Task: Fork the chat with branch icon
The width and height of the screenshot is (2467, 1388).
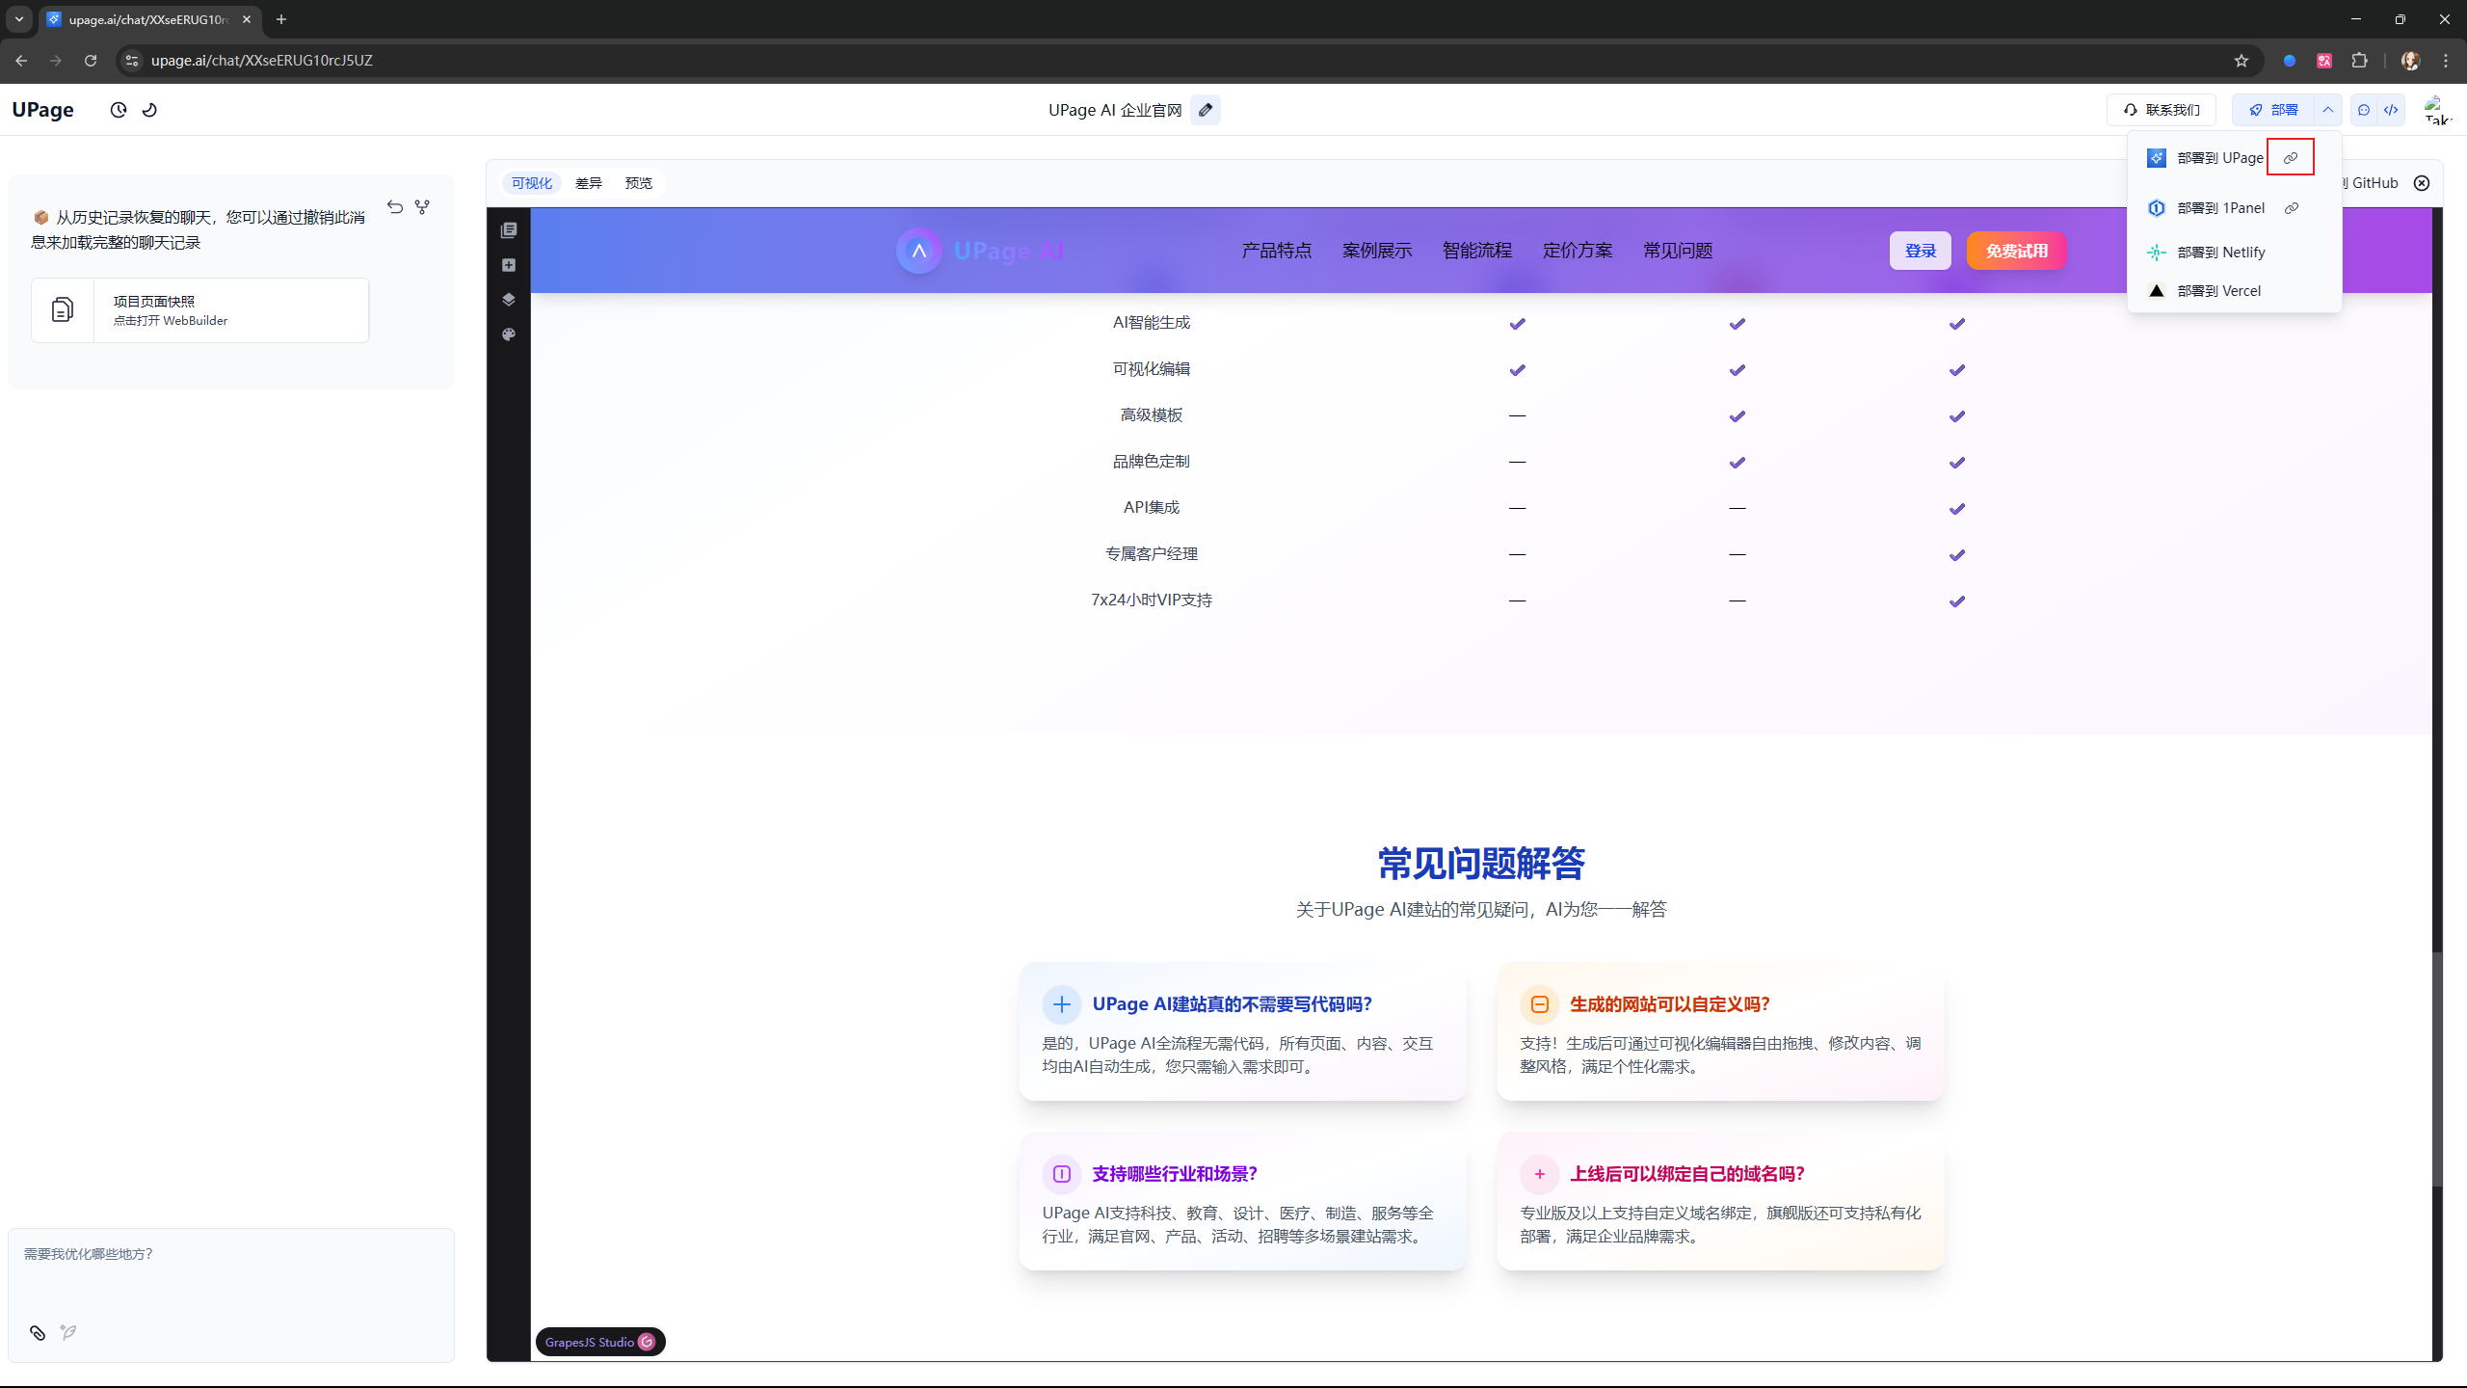Action: coord(422,207)
